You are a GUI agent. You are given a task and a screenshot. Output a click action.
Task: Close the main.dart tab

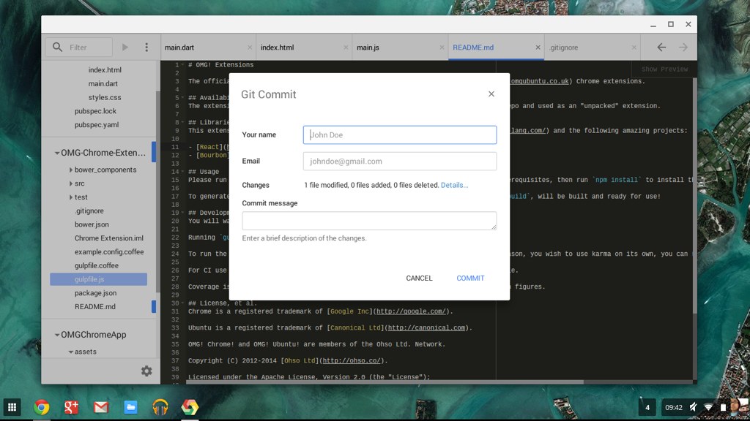(x=250, y=48)
